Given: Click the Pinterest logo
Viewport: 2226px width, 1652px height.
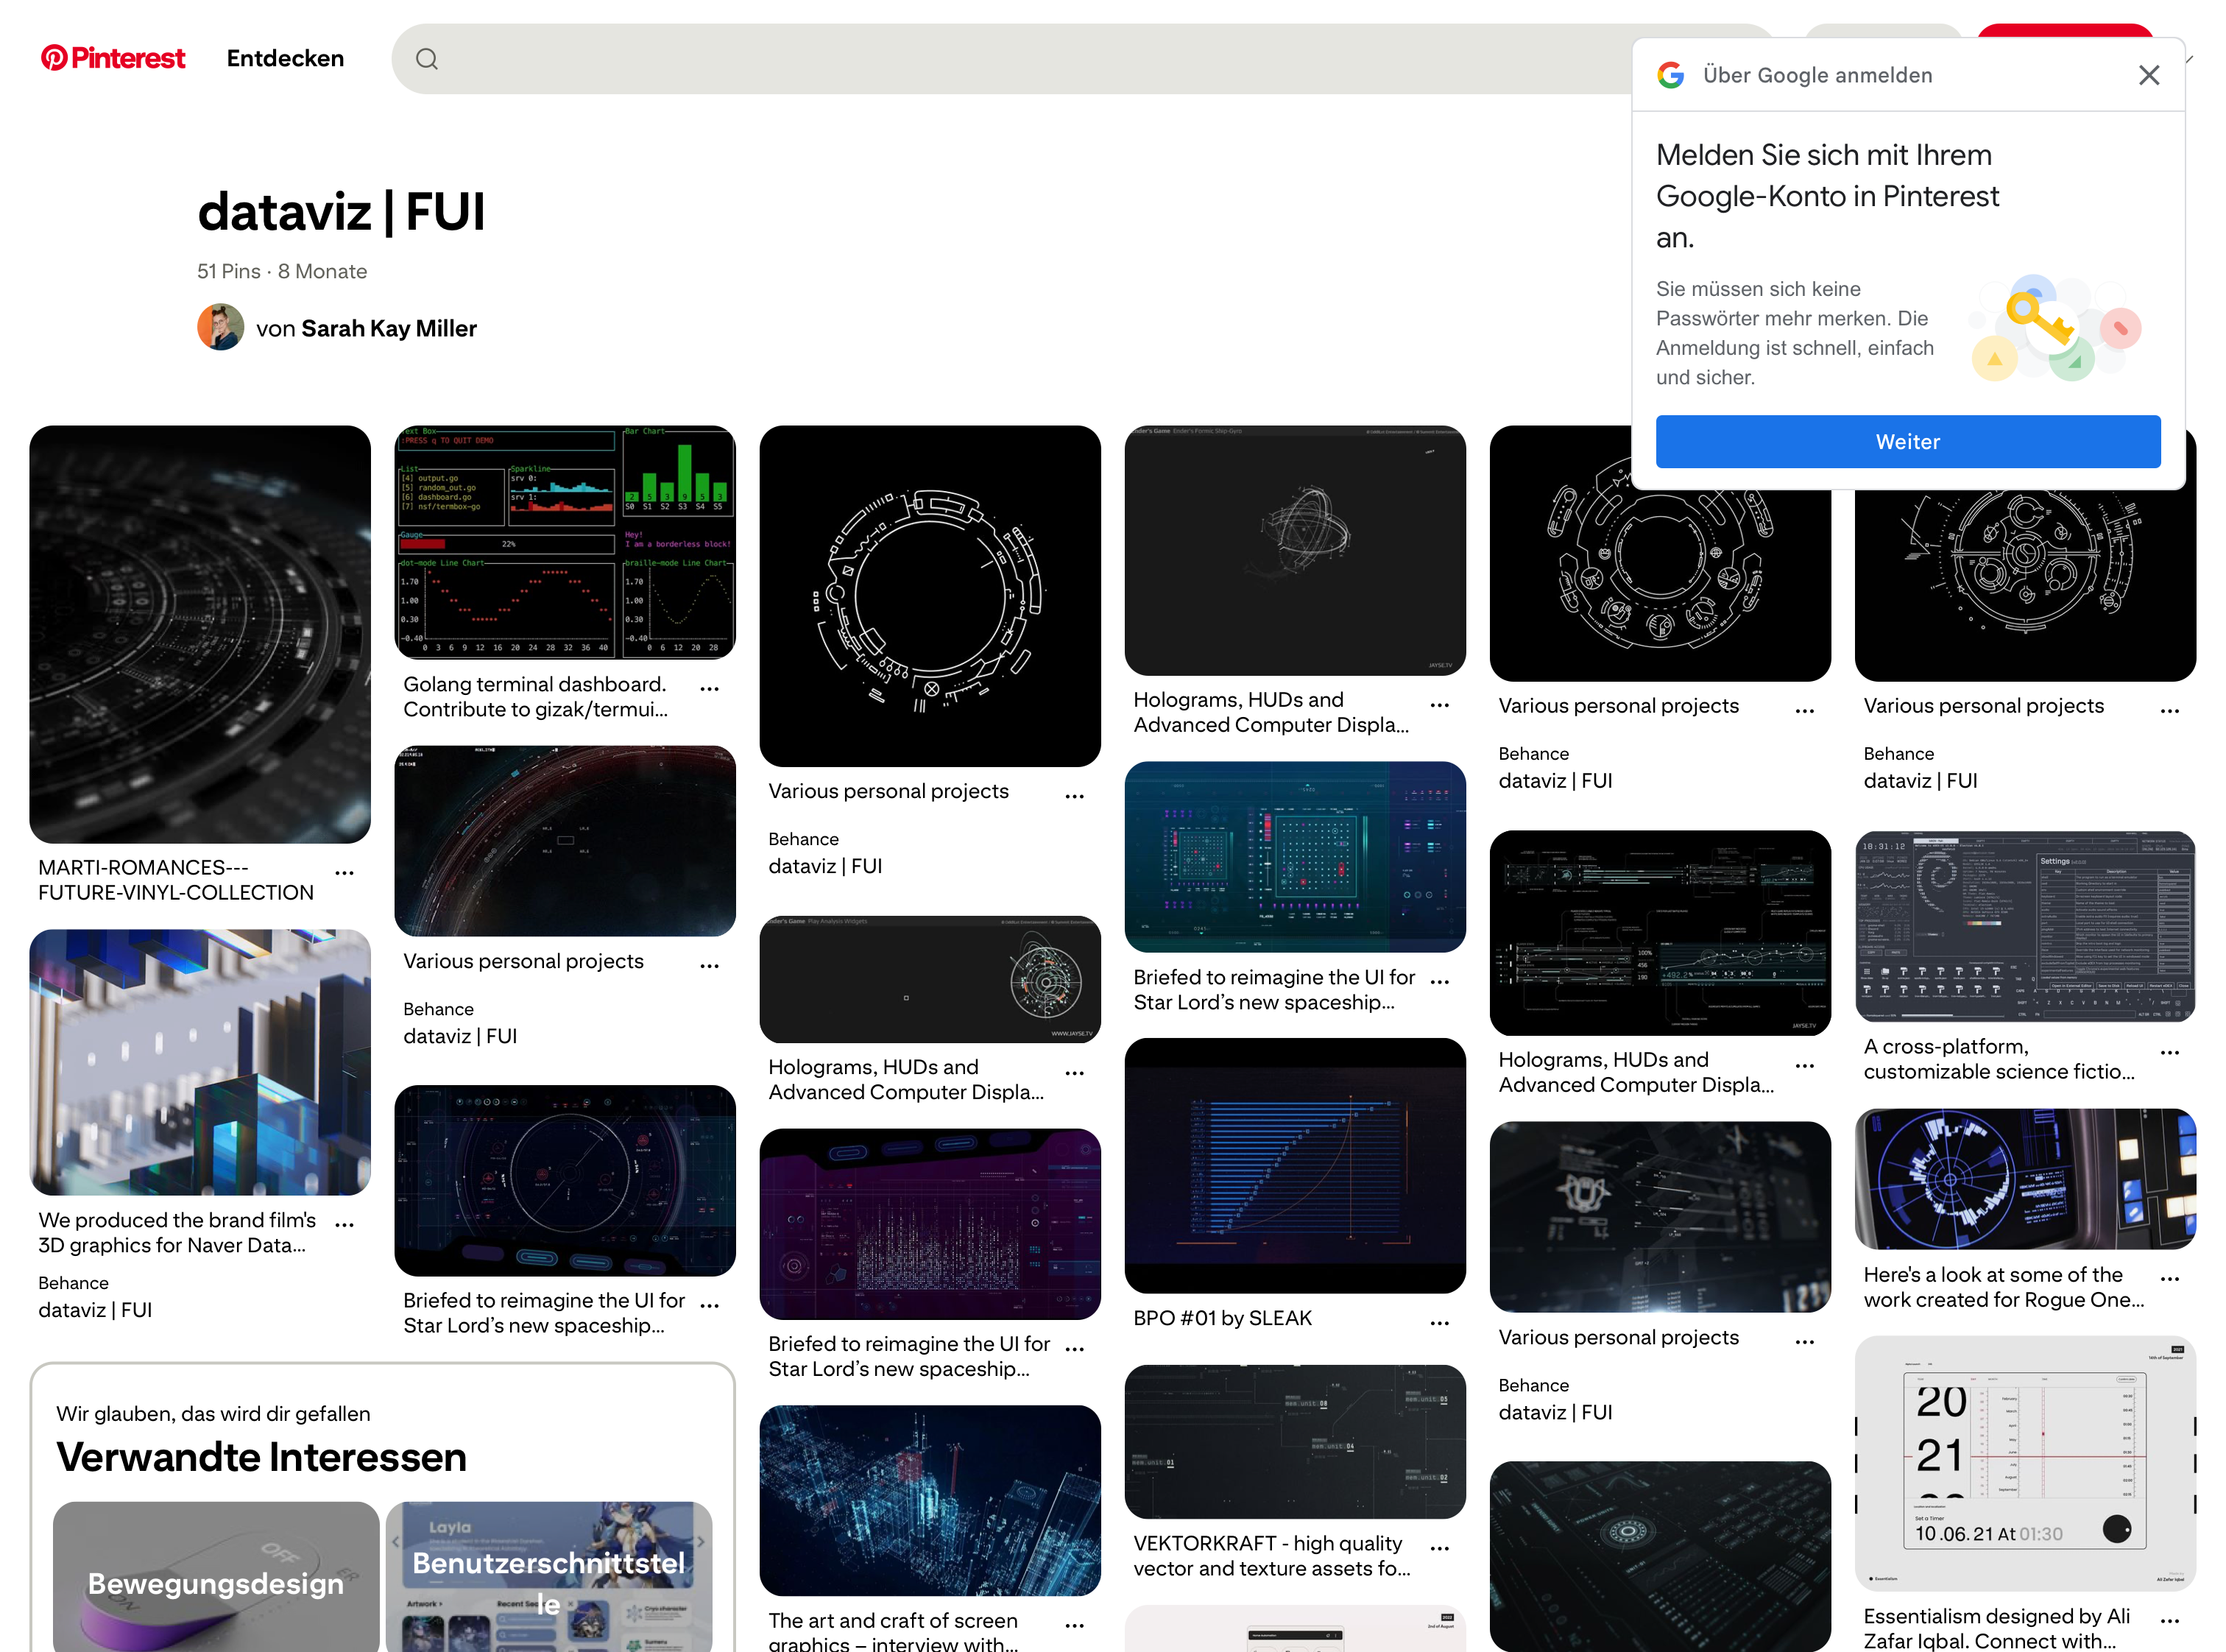Looking at the screenshot, I should point(112,58).
